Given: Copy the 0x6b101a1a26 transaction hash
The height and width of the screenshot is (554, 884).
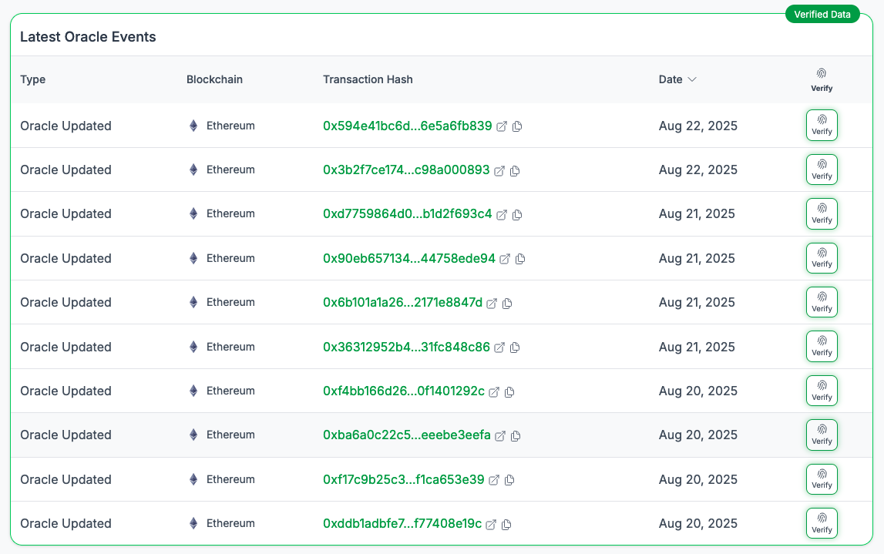Looking at the screenshot, I should click(507, 304).
